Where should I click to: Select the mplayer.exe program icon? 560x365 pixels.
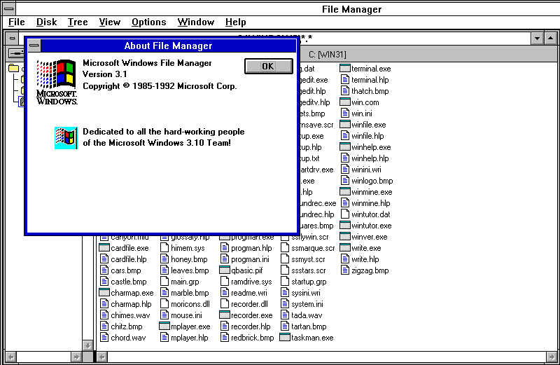coord(164,326)
